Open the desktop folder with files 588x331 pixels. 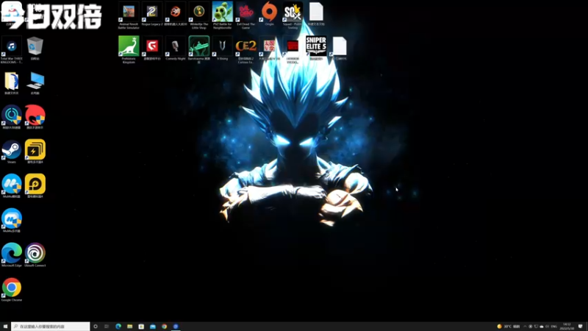pyautogui.click(x=12, y=82)
